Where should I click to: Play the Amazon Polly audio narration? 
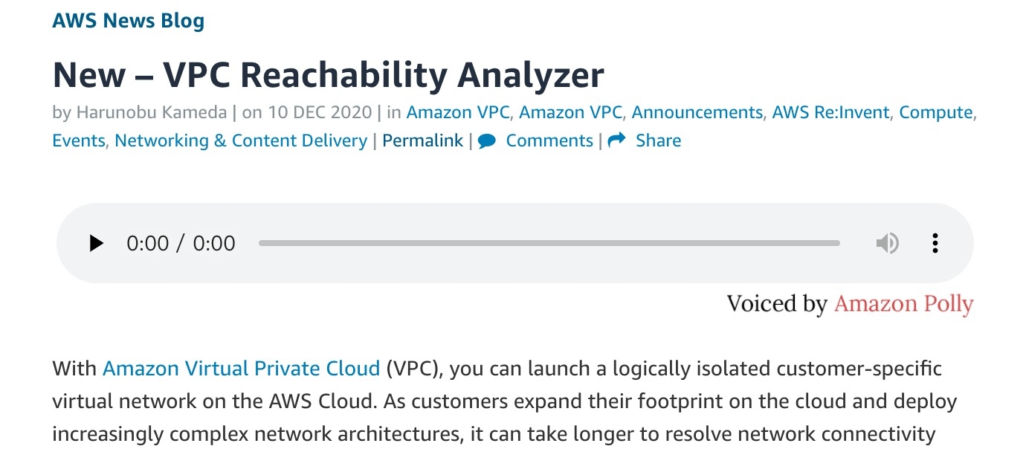(97, 243)
